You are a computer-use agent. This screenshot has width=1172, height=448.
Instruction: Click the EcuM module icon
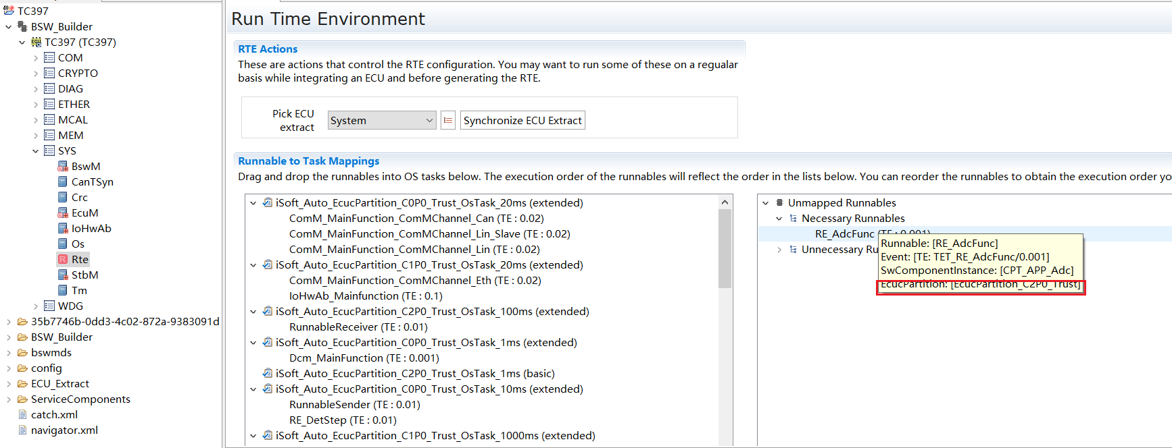point(63,213)
